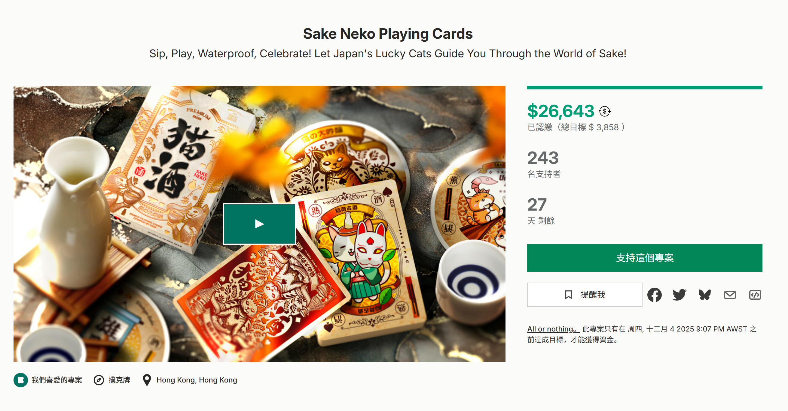Open the embed code icon

pos(755,295)
